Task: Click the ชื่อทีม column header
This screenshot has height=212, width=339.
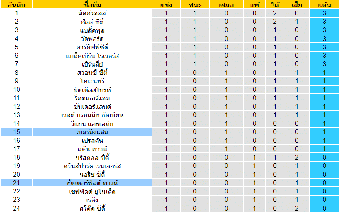Action: click(92, 4)
